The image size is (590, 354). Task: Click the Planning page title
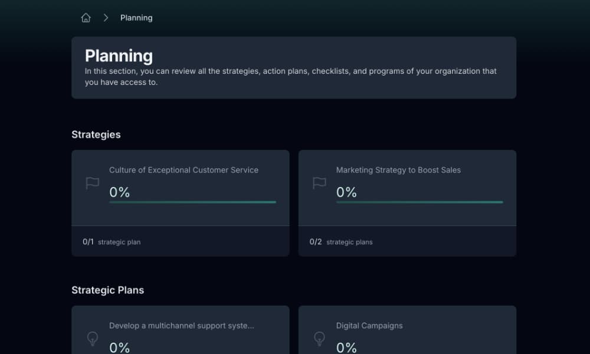click(119, 55)
